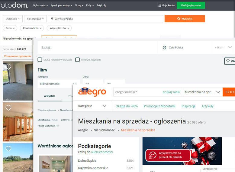This screenshot has height=172, width=235.
Task: Open the 'na sprzedaż' dropdown
Action: (x=35, y=19)
